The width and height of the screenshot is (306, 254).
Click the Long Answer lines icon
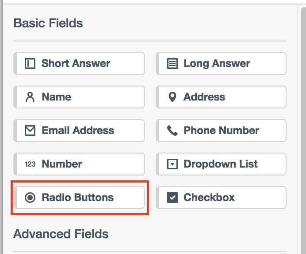click(x=172, y=63)
